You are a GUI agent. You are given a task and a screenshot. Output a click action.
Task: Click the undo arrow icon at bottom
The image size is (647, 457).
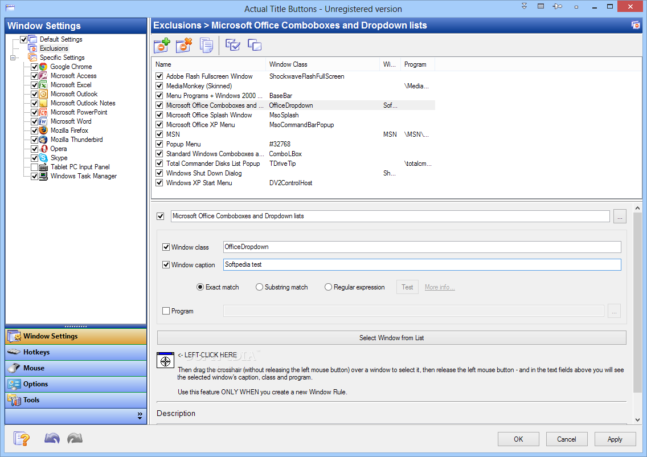pyautogui.click(x=52, y=438)
